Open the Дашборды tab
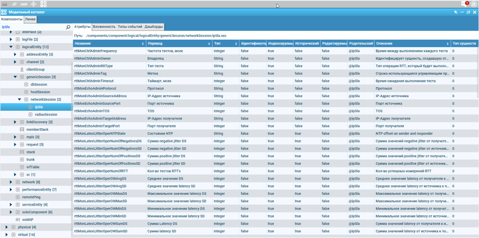 pos(154,27)
